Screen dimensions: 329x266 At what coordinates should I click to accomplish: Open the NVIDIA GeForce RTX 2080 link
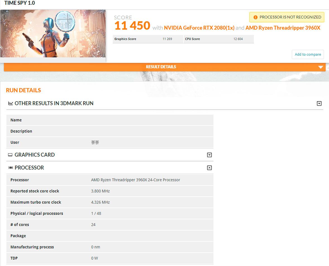pyautogui.click(x=199, y=28)
